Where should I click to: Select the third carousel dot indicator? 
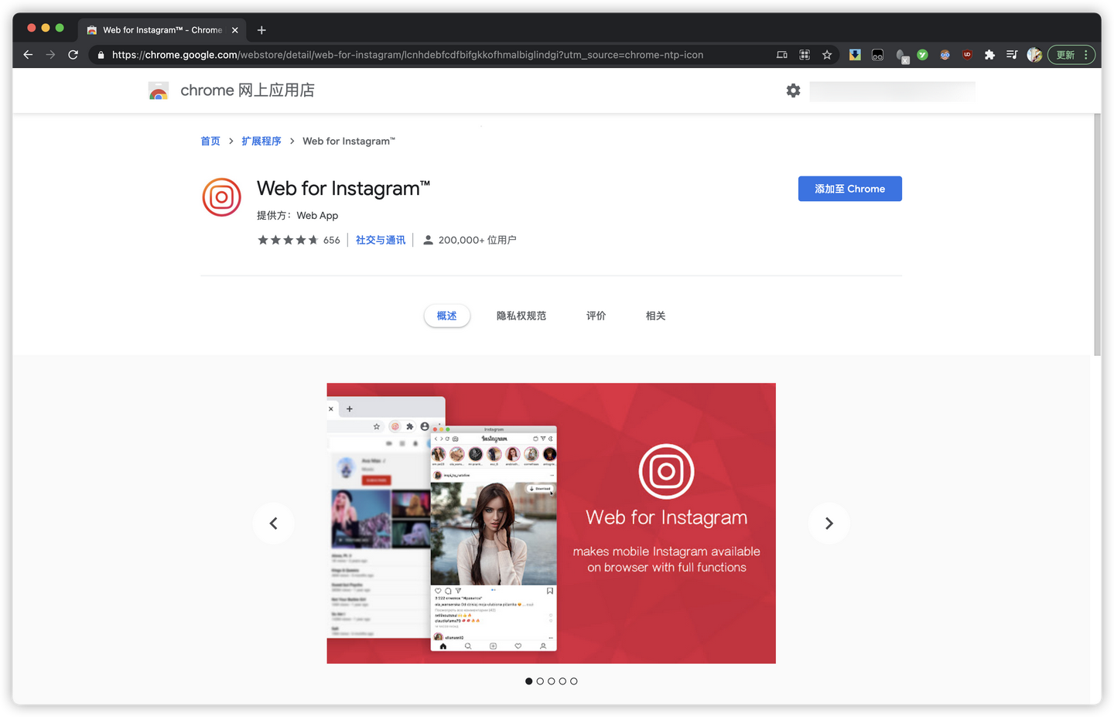click(x=551, y=681)
